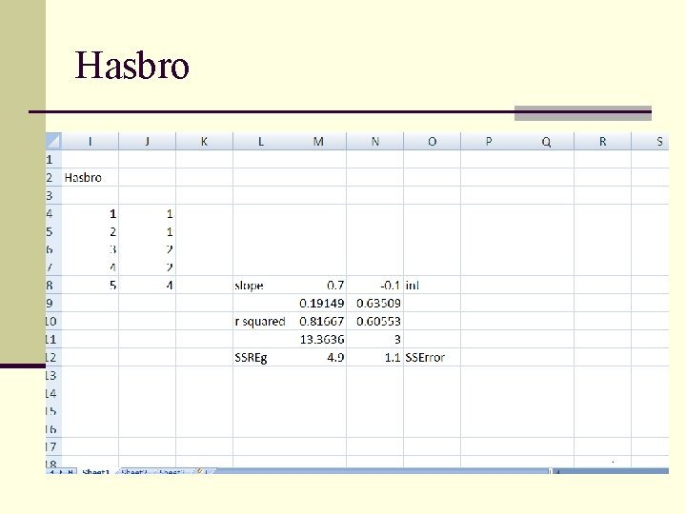Click cell I7 with value 4
686x514 pixels.
tap(91, 267)
